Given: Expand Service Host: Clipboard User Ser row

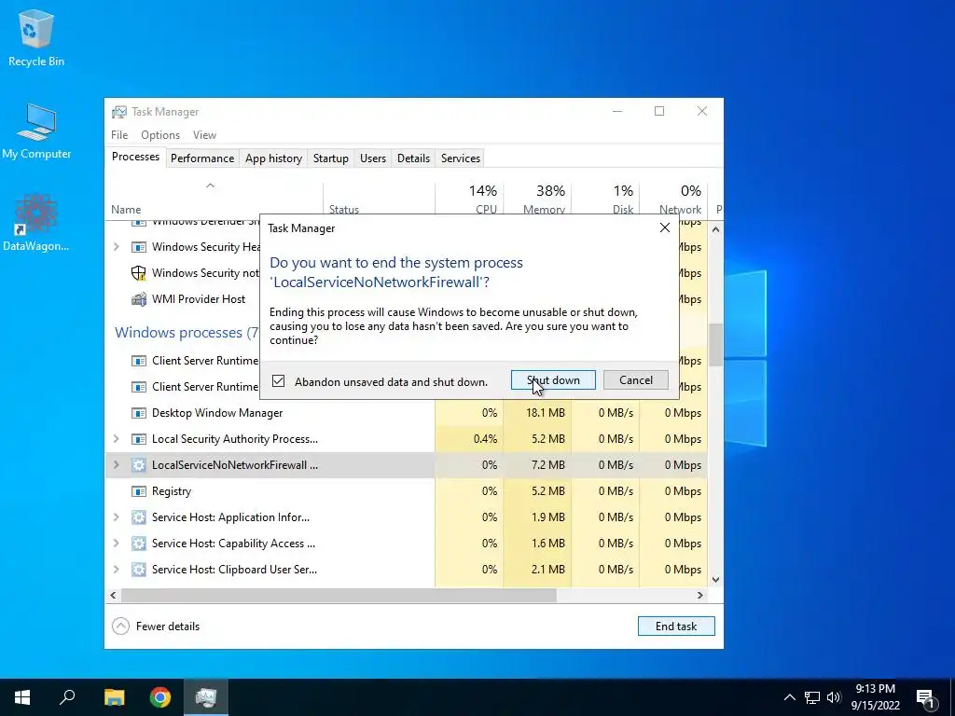Looking at the screenshot, I should point(117,570).
